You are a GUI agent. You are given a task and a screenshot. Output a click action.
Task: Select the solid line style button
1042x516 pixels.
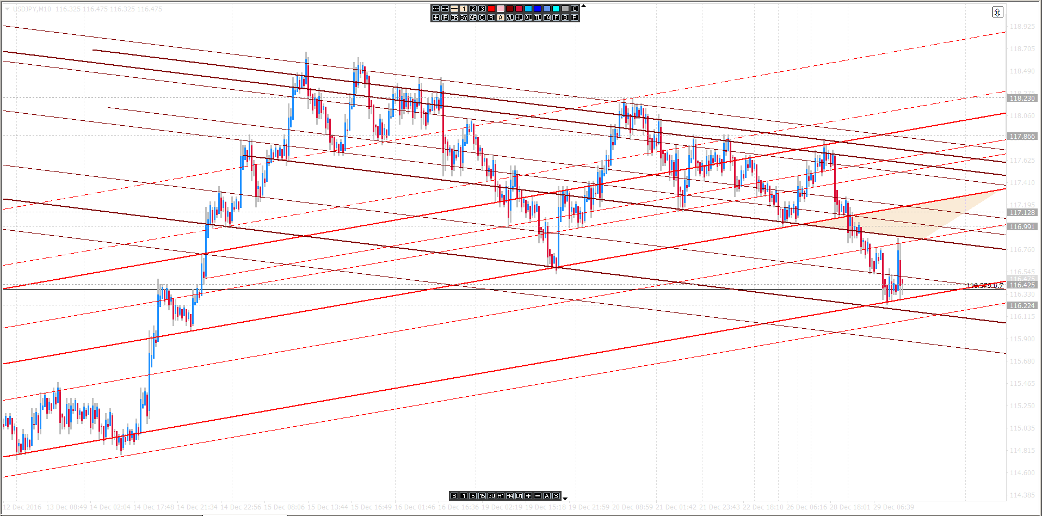[x=454, y=9]
